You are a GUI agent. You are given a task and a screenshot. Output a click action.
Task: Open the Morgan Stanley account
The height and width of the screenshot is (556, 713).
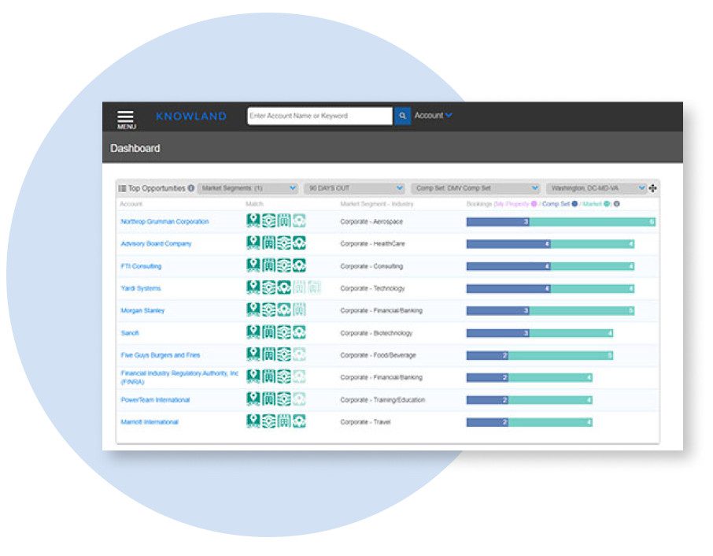(x=142, y=311)
